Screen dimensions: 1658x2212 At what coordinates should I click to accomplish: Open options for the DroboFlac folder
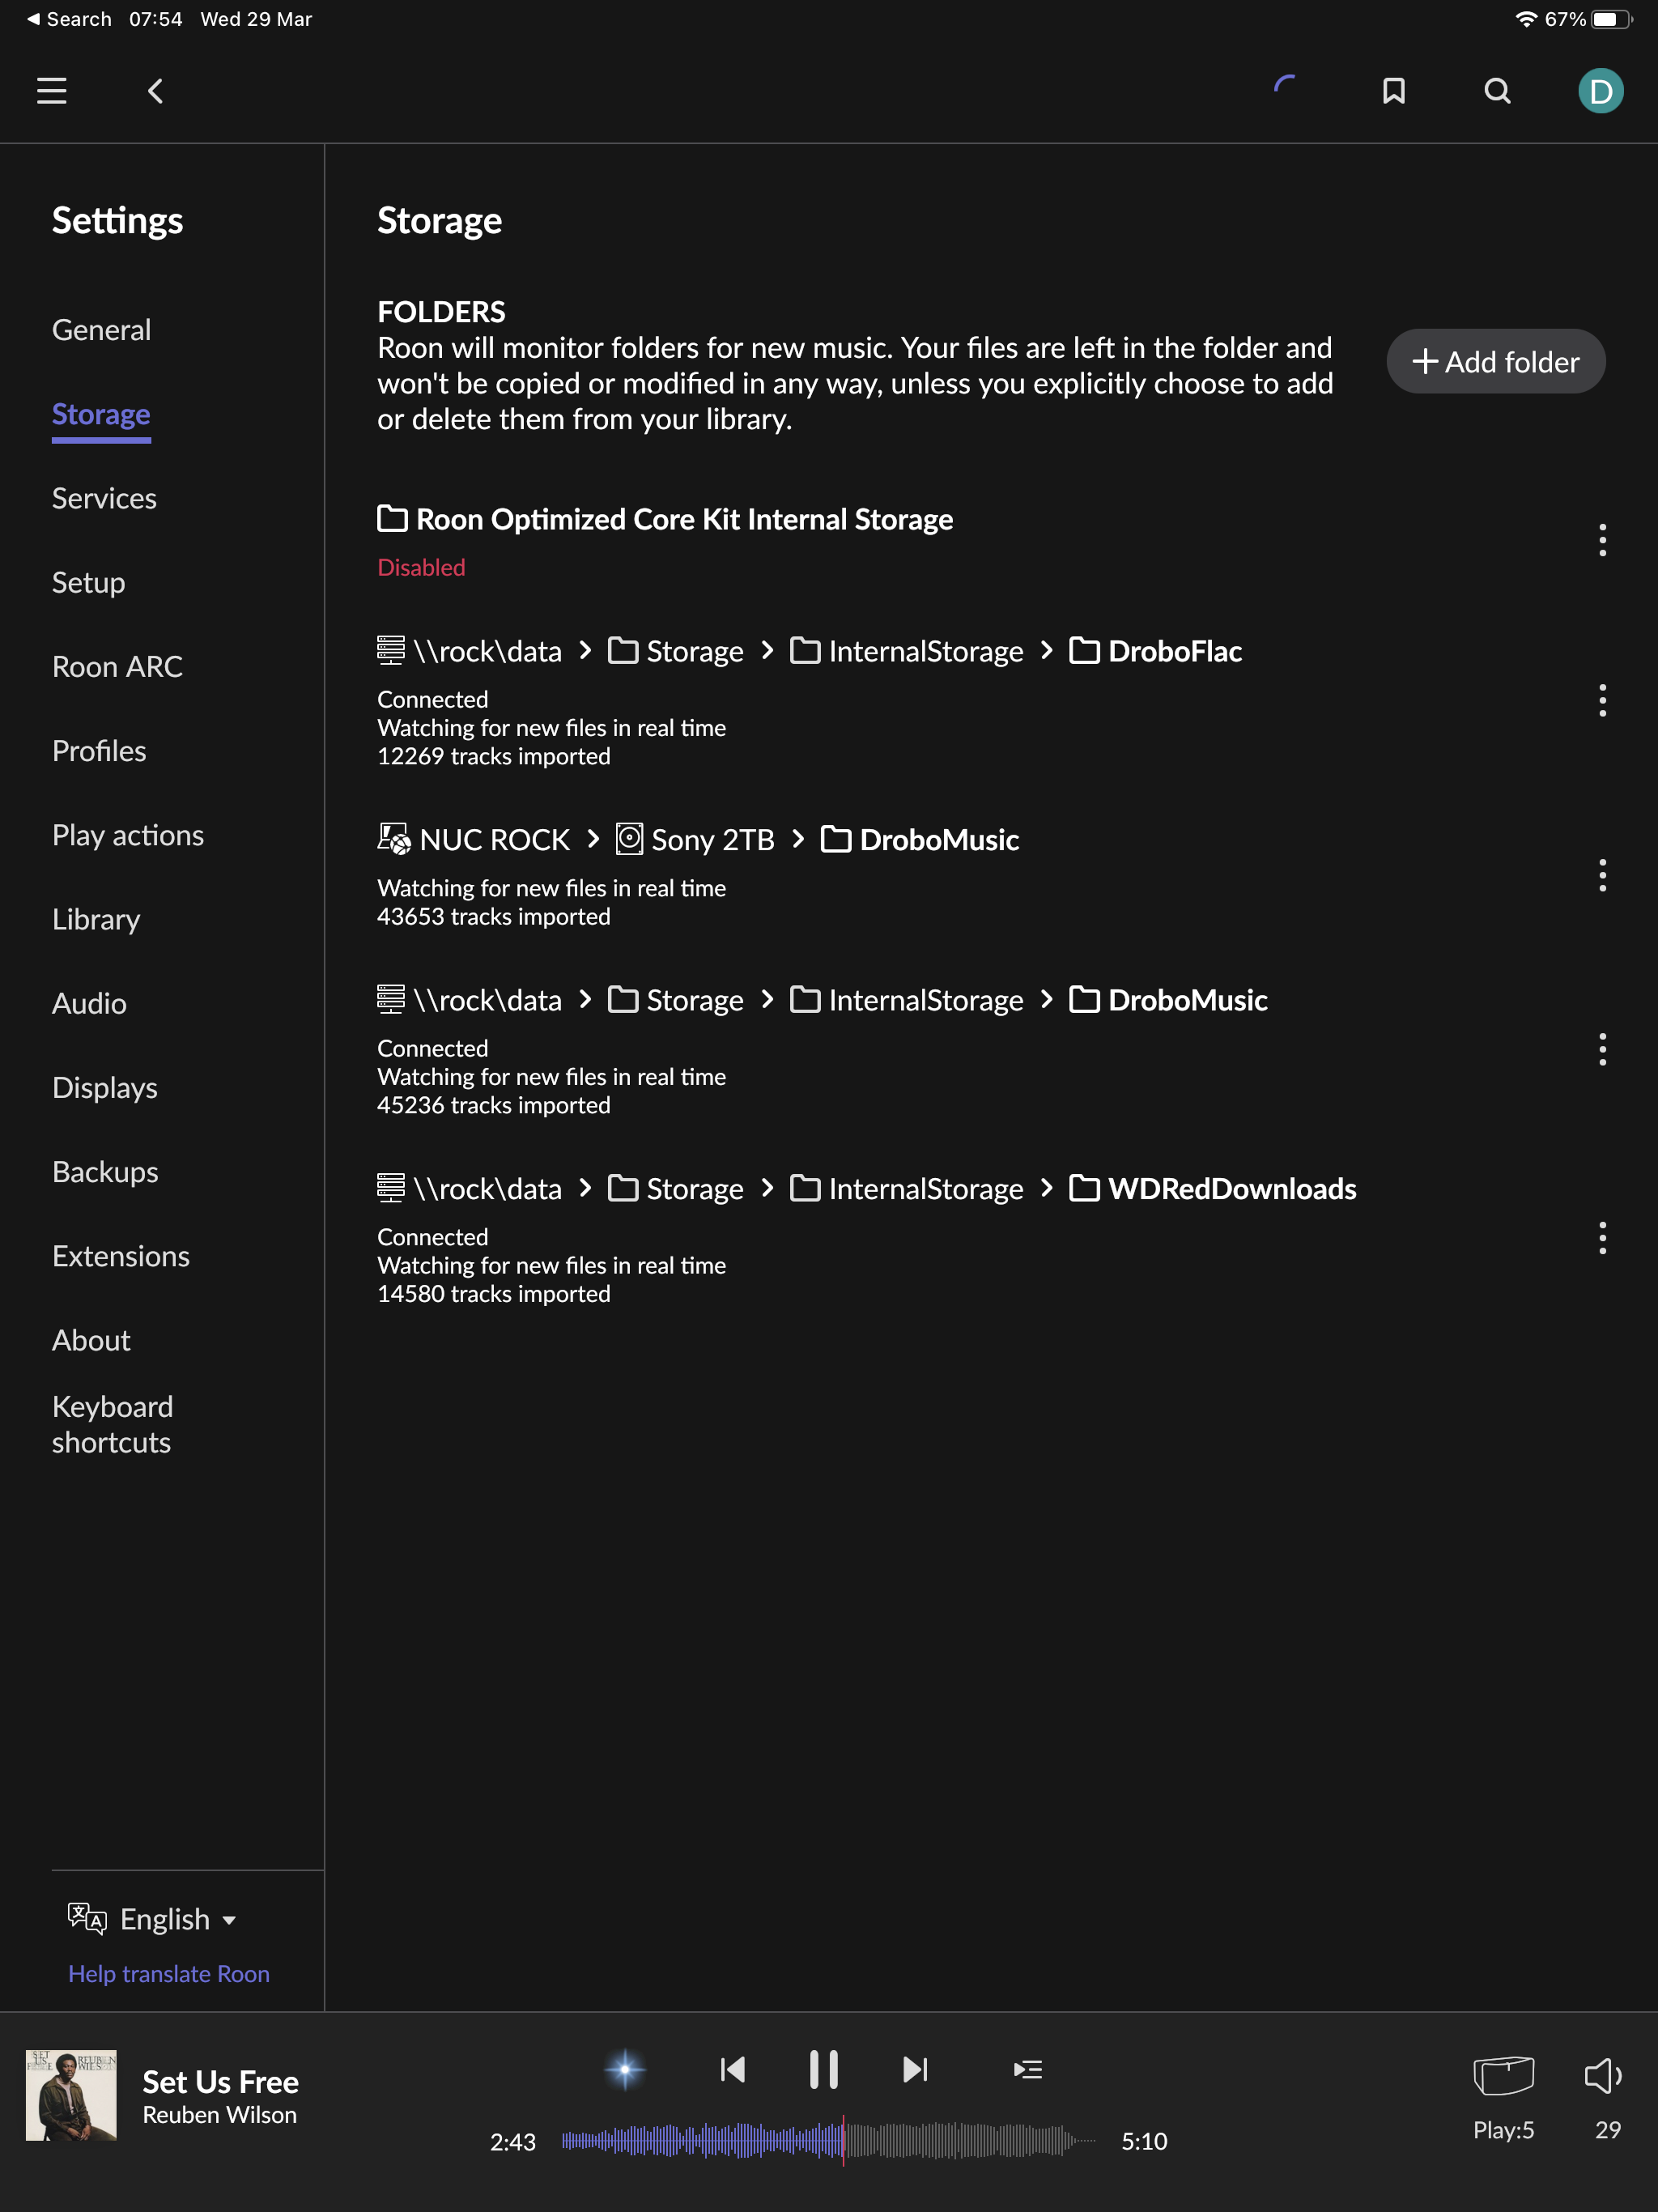point(1602,700)
